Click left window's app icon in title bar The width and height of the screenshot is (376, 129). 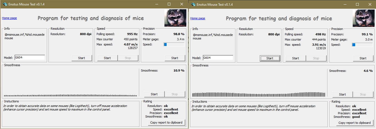pyautogui.click(x=5, y=4)
